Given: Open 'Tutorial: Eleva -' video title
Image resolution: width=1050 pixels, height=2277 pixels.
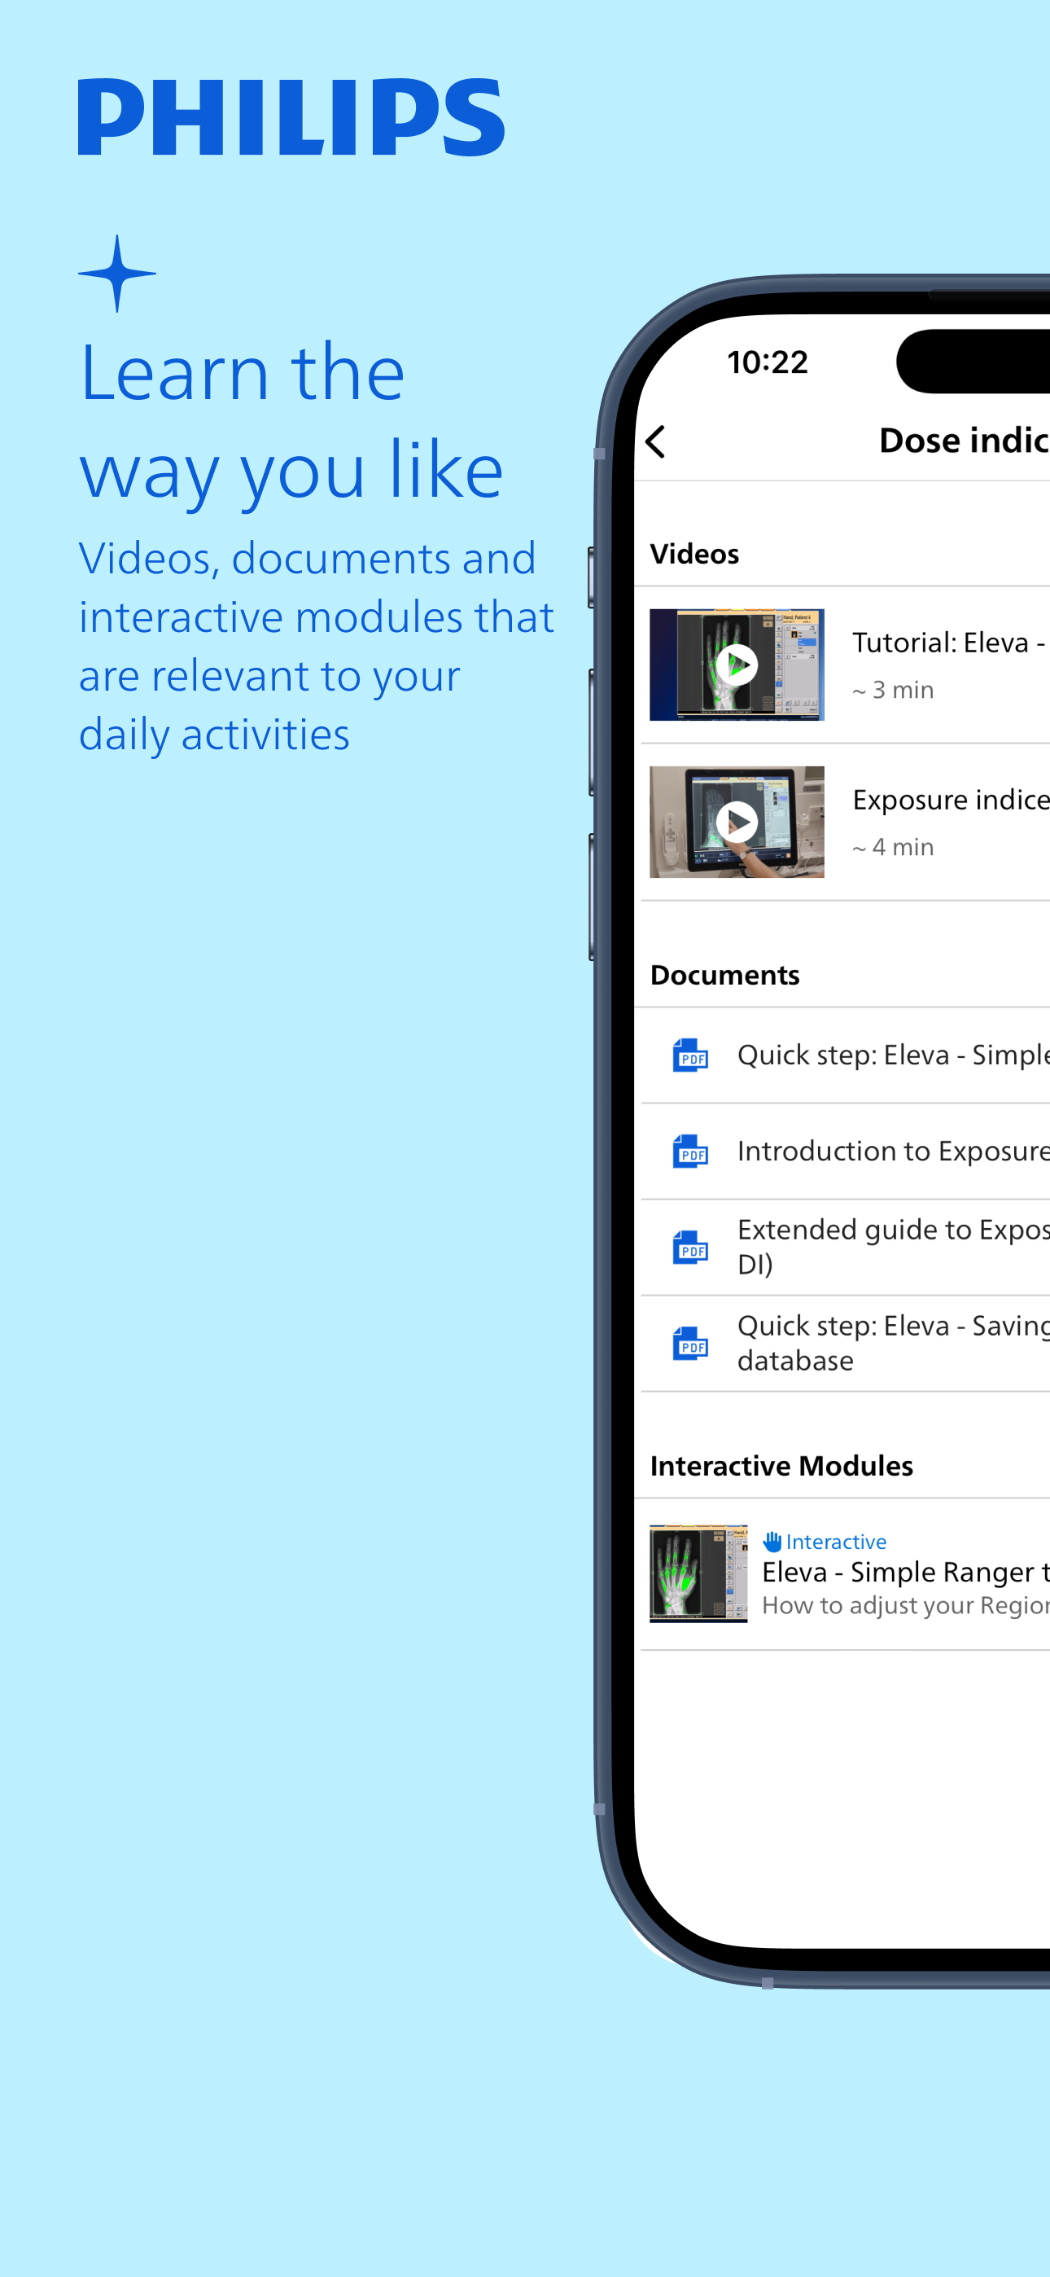Looking at the screenshot, I should click(x=949, y=643).
